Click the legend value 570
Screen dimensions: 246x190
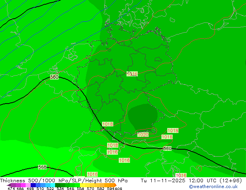[90, 188]
